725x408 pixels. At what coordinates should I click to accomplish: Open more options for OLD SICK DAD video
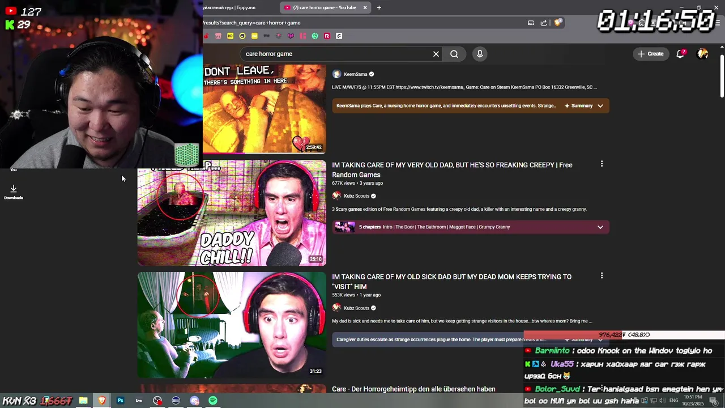(602, 275)
